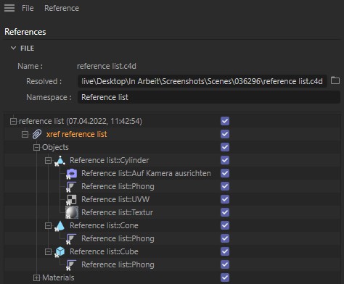Click the 'reference list.c4d' Name value
The height and width of the screenshot is (284, 344).
pyautogui.click(x=107, y=66)
